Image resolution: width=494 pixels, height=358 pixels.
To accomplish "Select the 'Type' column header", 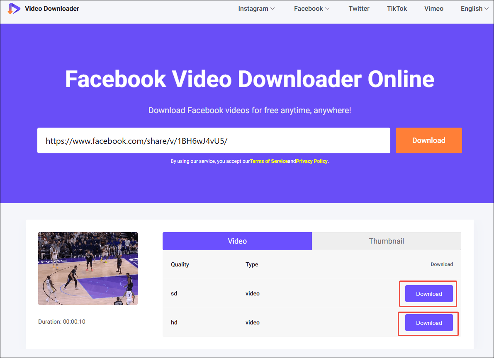I will click(252, 264).
